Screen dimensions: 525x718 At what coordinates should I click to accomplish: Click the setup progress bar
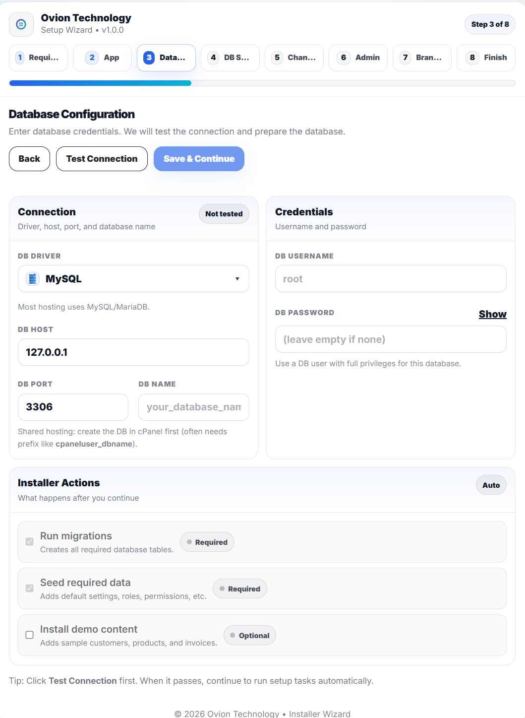(x=262, y=83)
